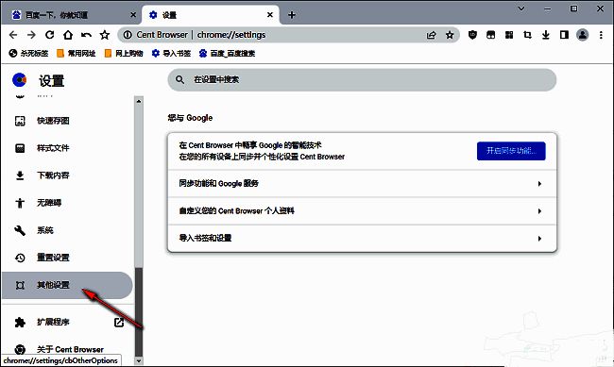The image size is (614, 367).
Task: Open the first bookmark with the globe icon
Action: [x=28, y=53]
